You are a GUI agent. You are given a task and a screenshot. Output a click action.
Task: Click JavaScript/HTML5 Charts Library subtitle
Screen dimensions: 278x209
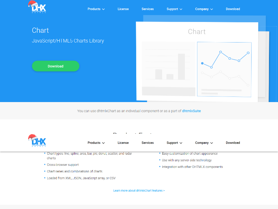[x=68, y=41]
